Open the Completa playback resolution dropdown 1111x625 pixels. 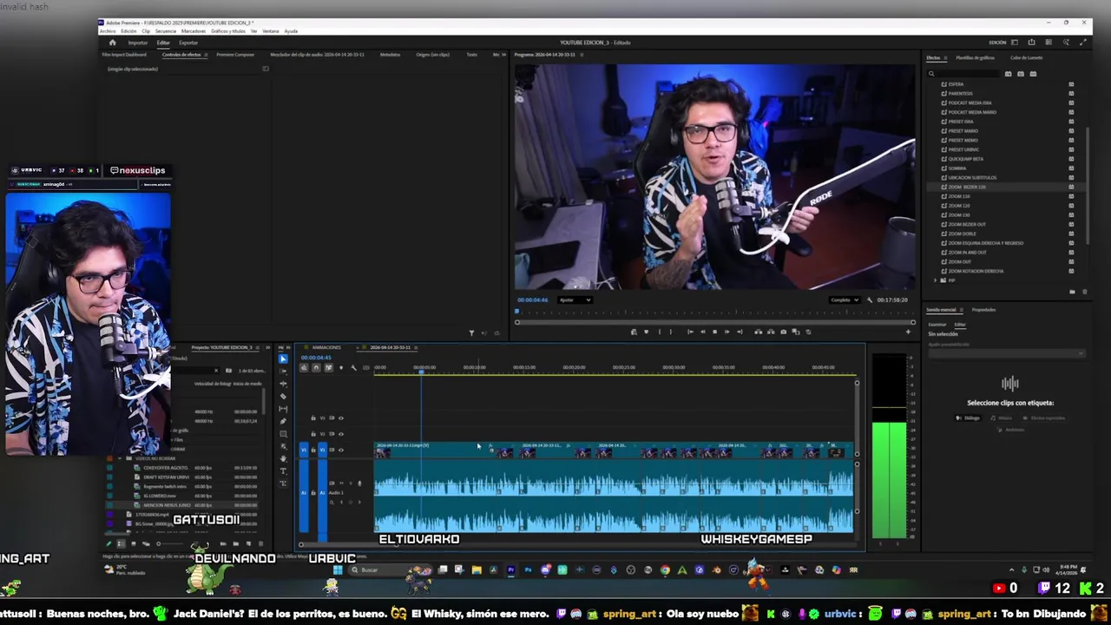tap(845, 300)
